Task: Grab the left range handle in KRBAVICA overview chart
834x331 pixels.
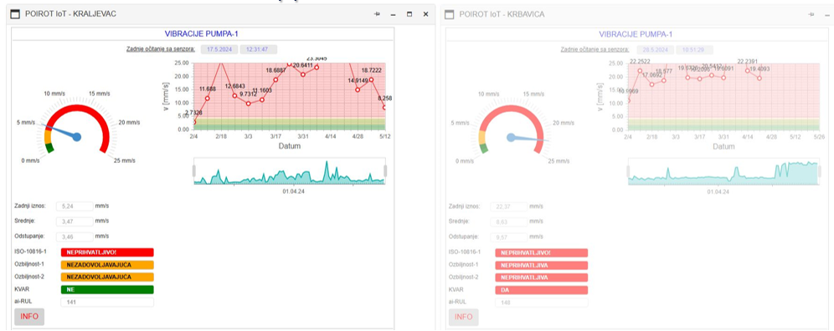Action: point(628,171)
